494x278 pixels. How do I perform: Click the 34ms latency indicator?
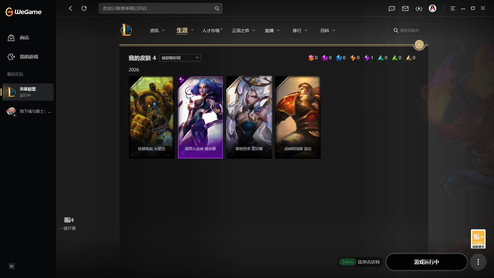click(348, 262)
